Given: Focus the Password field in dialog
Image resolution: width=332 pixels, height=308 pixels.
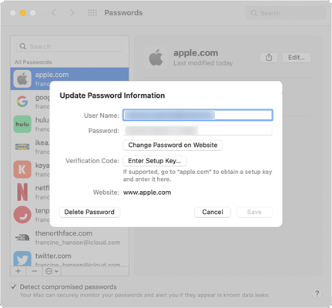Looking at the screenshot, I should pos(197,130).
